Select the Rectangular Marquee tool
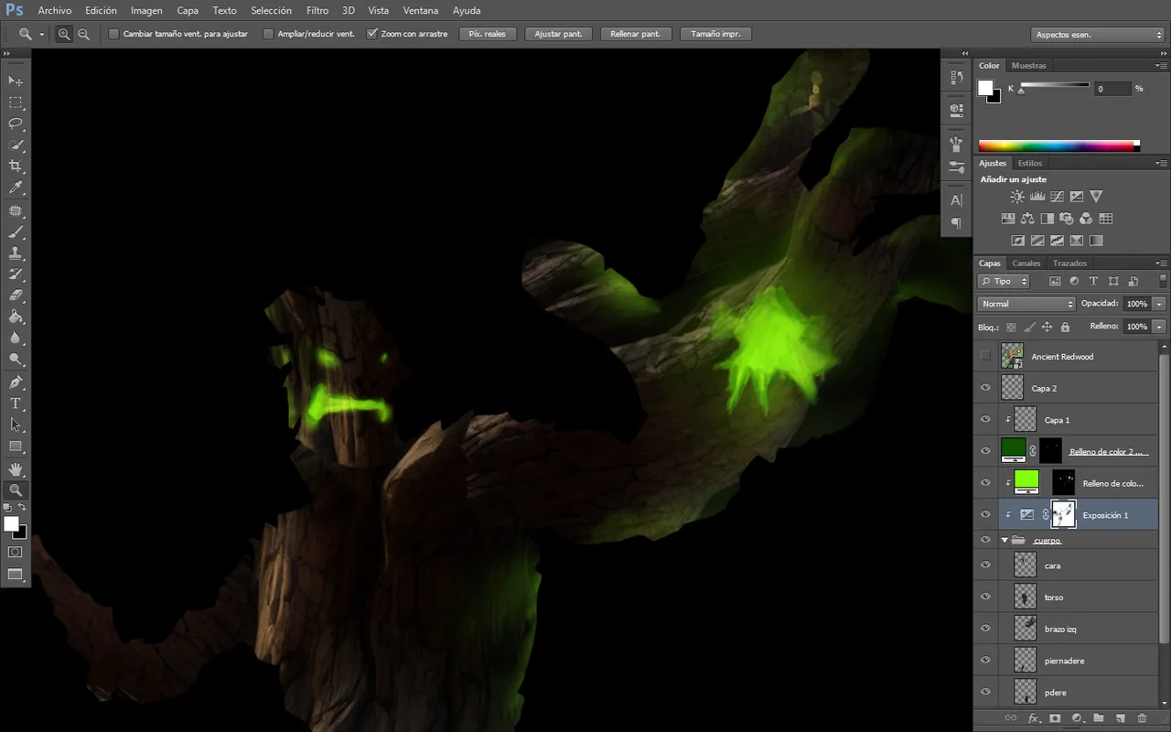 [16, 102]
